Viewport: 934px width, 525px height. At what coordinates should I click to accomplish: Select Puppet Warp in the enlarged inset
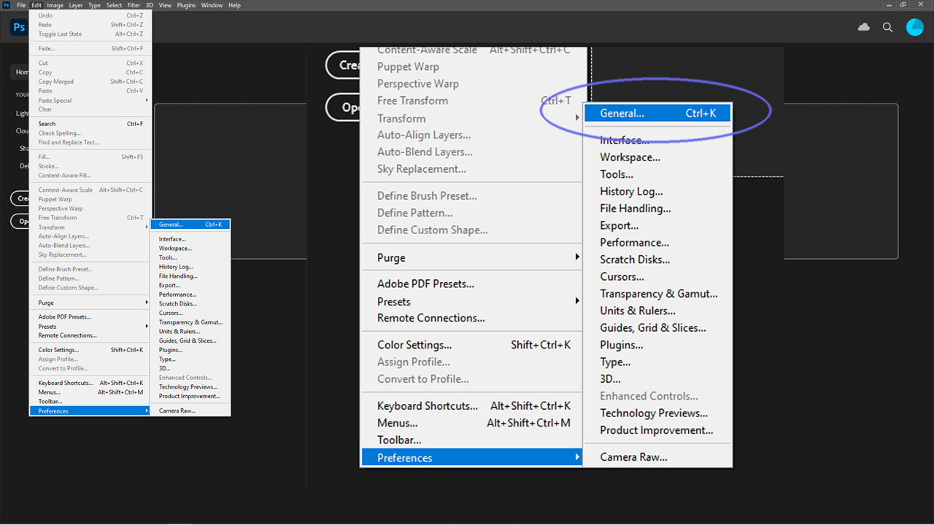click(472, 66)
